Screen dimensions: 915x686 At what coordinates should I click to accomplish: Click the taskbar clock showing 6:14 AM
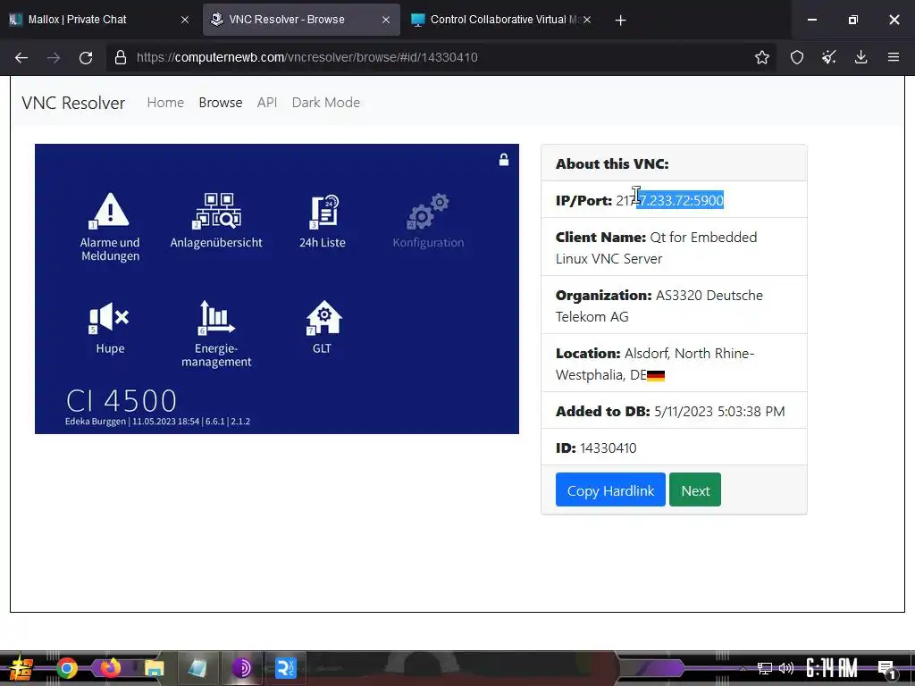(832, 668)
